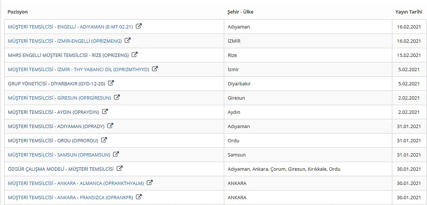Screen dimensions: 427x205
Task: Open external-link icon for Özgür Çalışma Modeli
Action: (120, 168)
